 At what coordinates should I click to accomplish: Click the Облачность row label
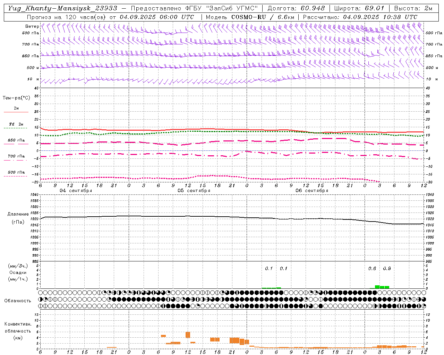tap(18, 301)
